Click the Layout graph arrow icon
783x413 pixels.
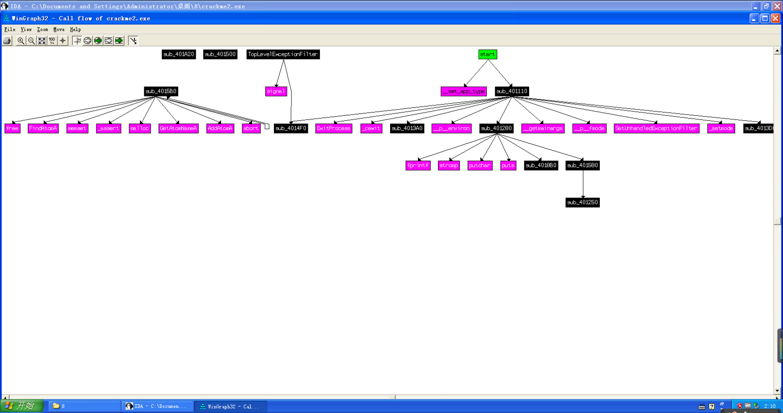click(x=133, y=41)
